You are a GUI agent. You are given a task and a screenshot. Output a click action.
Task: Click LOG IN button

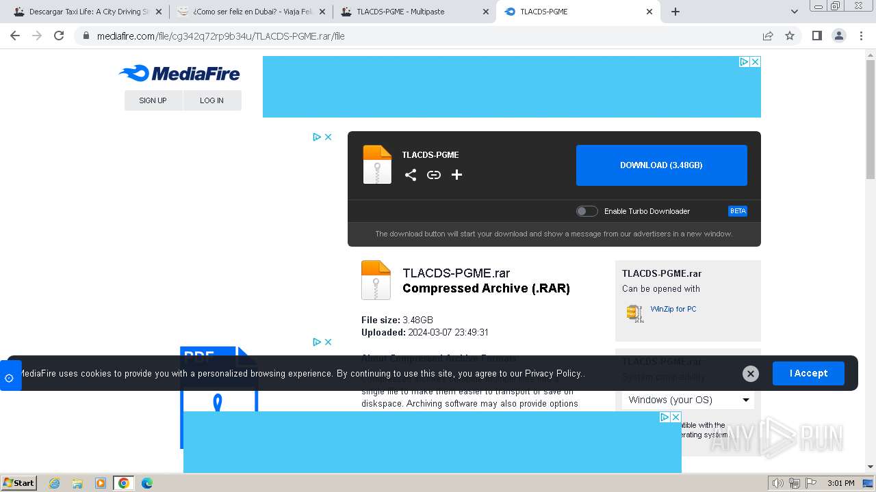coord(212,100)
